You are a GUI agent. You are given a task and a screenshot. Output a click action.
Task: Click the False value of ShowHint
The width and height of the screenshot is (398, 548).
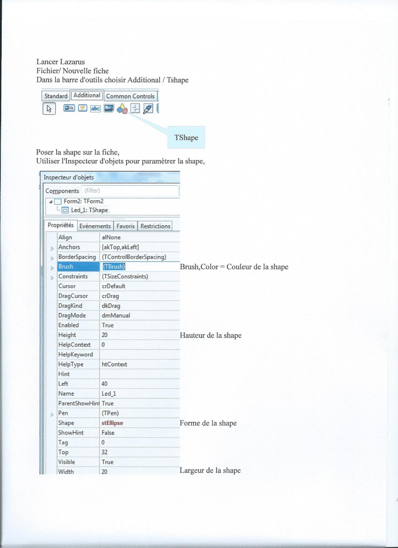coord(108,433)
